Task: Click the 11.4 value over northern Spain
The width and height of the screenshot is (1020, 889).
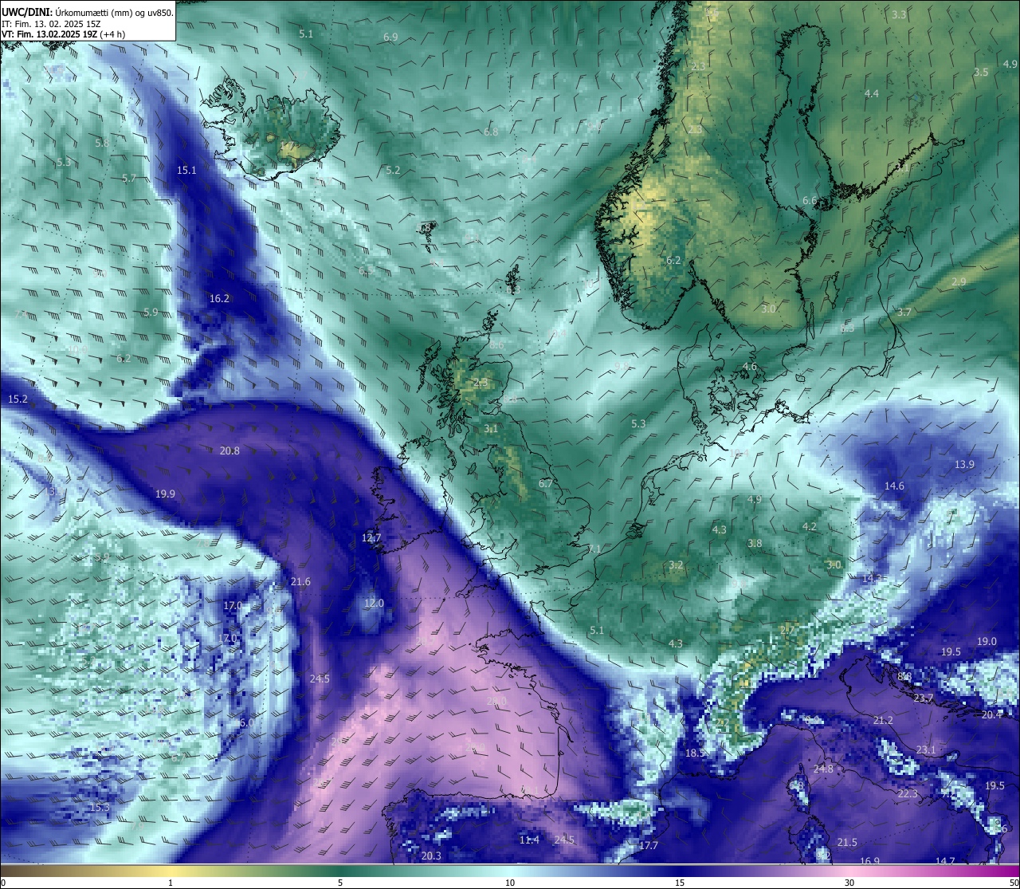Action: [529, 840]
